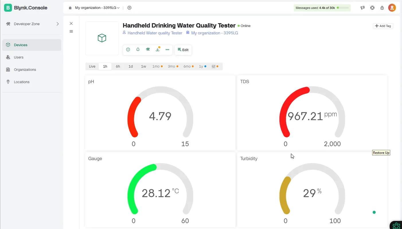
Task: Select the 1h time range
Action: 105,66
